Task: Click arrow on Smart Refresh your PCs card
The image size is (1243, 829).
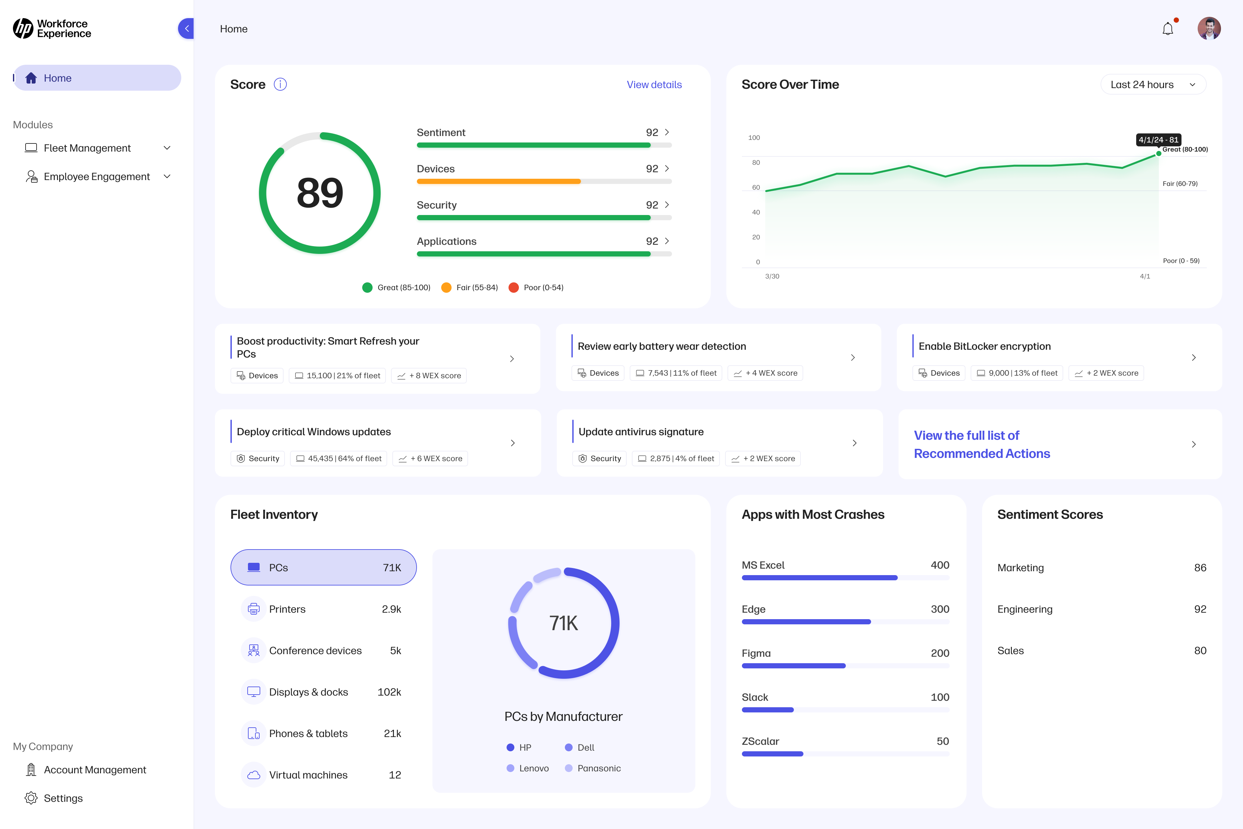Action: coord(511,359)
